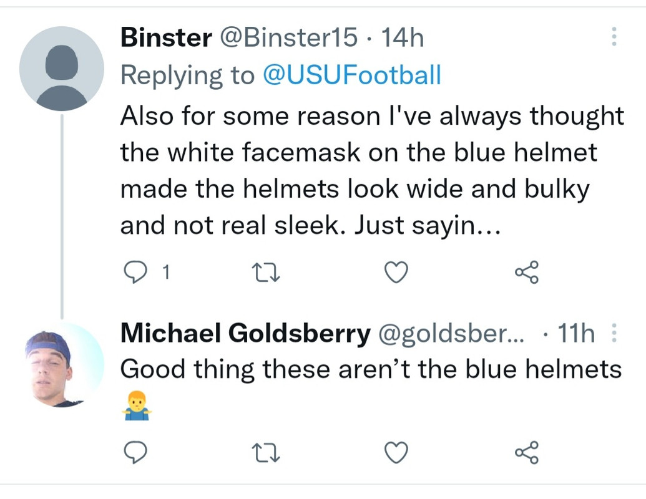Click the Michael Goldsberry display name

pyautogui.click(x=245, y=332)
